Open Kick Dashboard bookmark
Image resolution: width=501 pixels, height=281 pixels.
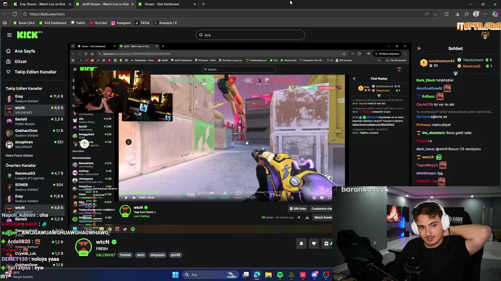point(52,23)
